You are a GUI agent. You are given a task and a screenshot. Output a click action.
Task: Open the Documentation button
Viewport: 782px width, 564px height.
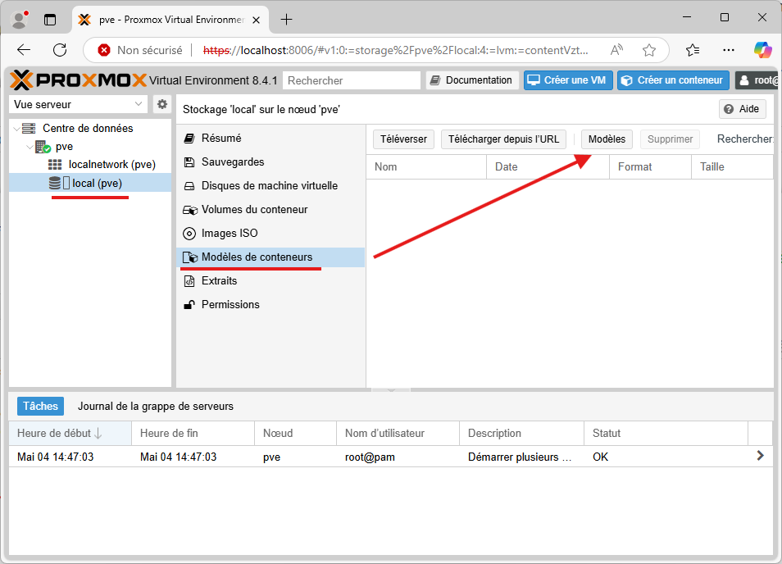[472, 80]
